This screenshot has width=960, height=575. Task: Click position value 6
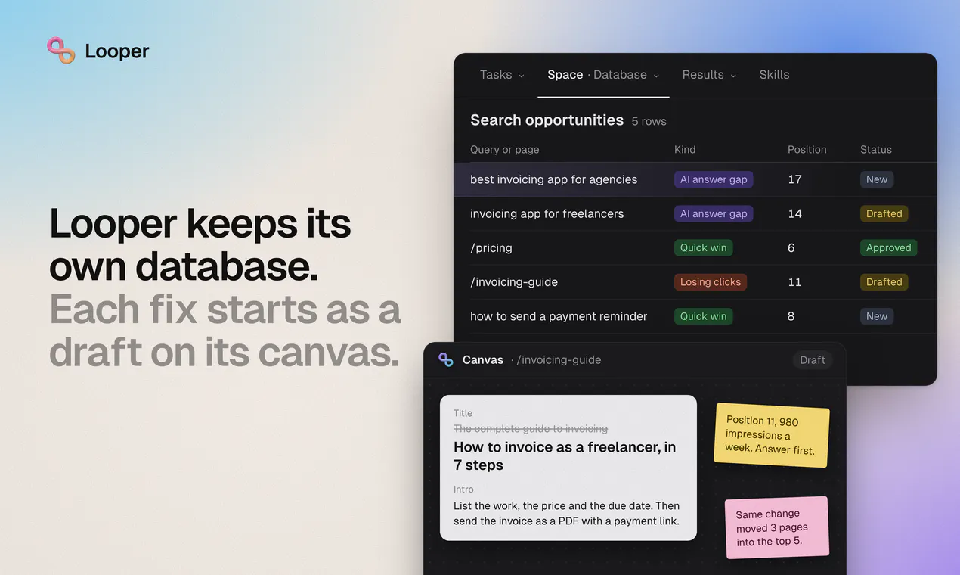point(791,248)
